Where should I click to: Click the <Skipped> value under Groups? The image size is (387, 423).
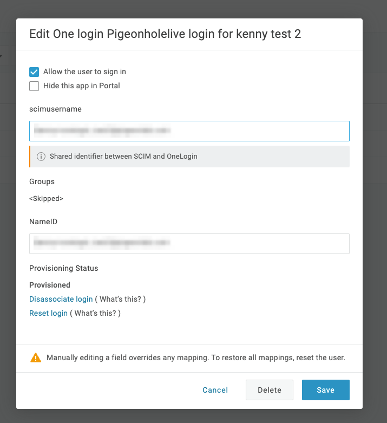pos(46,199)
